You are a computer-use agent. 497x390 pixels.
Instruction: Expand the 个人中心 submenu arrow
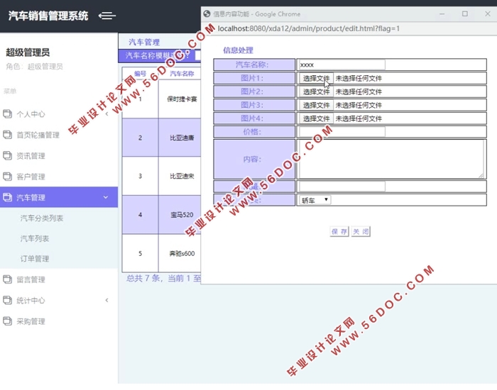point(106,113)
